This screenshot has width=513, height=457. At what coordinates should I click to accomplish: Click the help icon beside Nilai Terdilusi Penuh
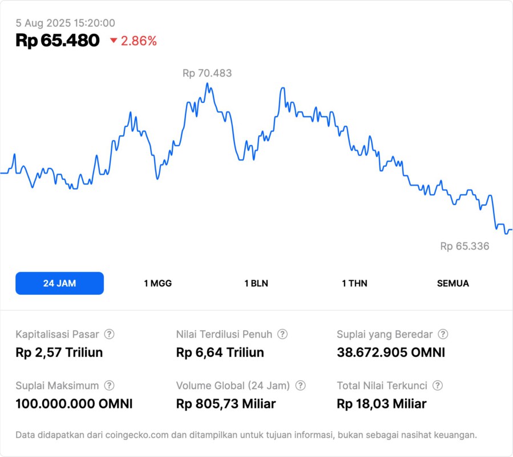pyautogui.click(x=282, y=334)
